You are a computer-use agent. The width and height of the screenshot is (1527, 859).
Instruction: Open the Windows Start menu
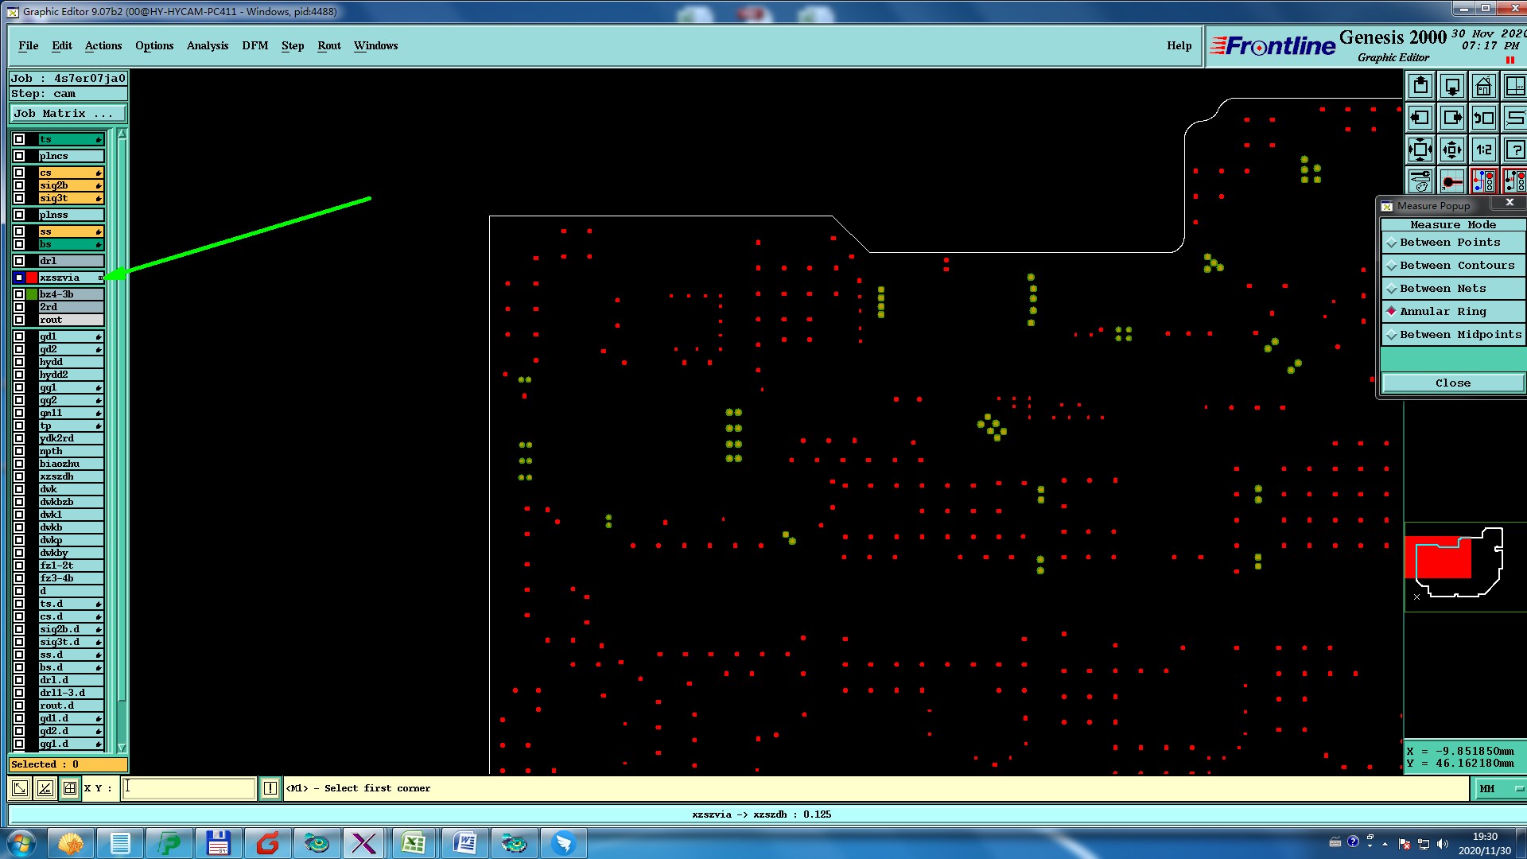pyautogui.click(x=21, y=843)
